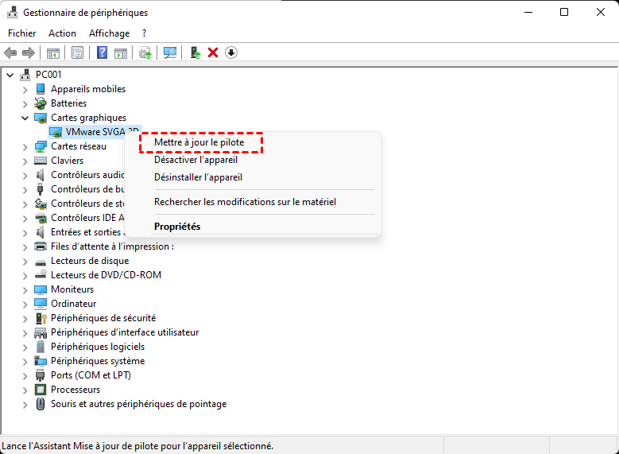Expand the Processeurs node

(x=25, y=390)
